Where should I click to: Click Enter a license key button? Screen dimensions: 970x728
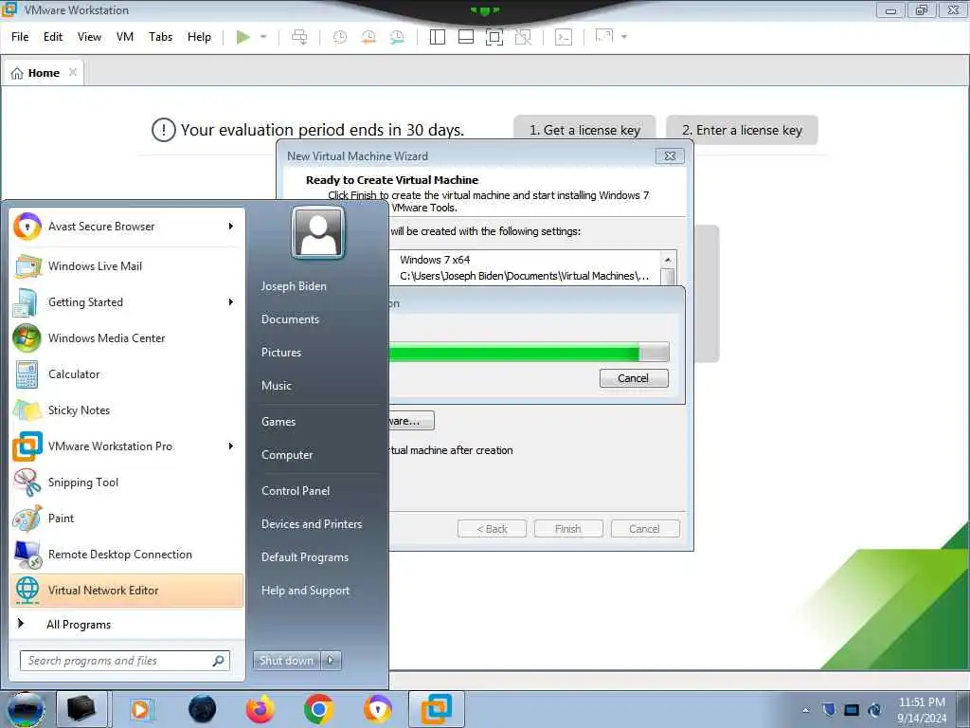pyautogui.click(x=742, y=130)
